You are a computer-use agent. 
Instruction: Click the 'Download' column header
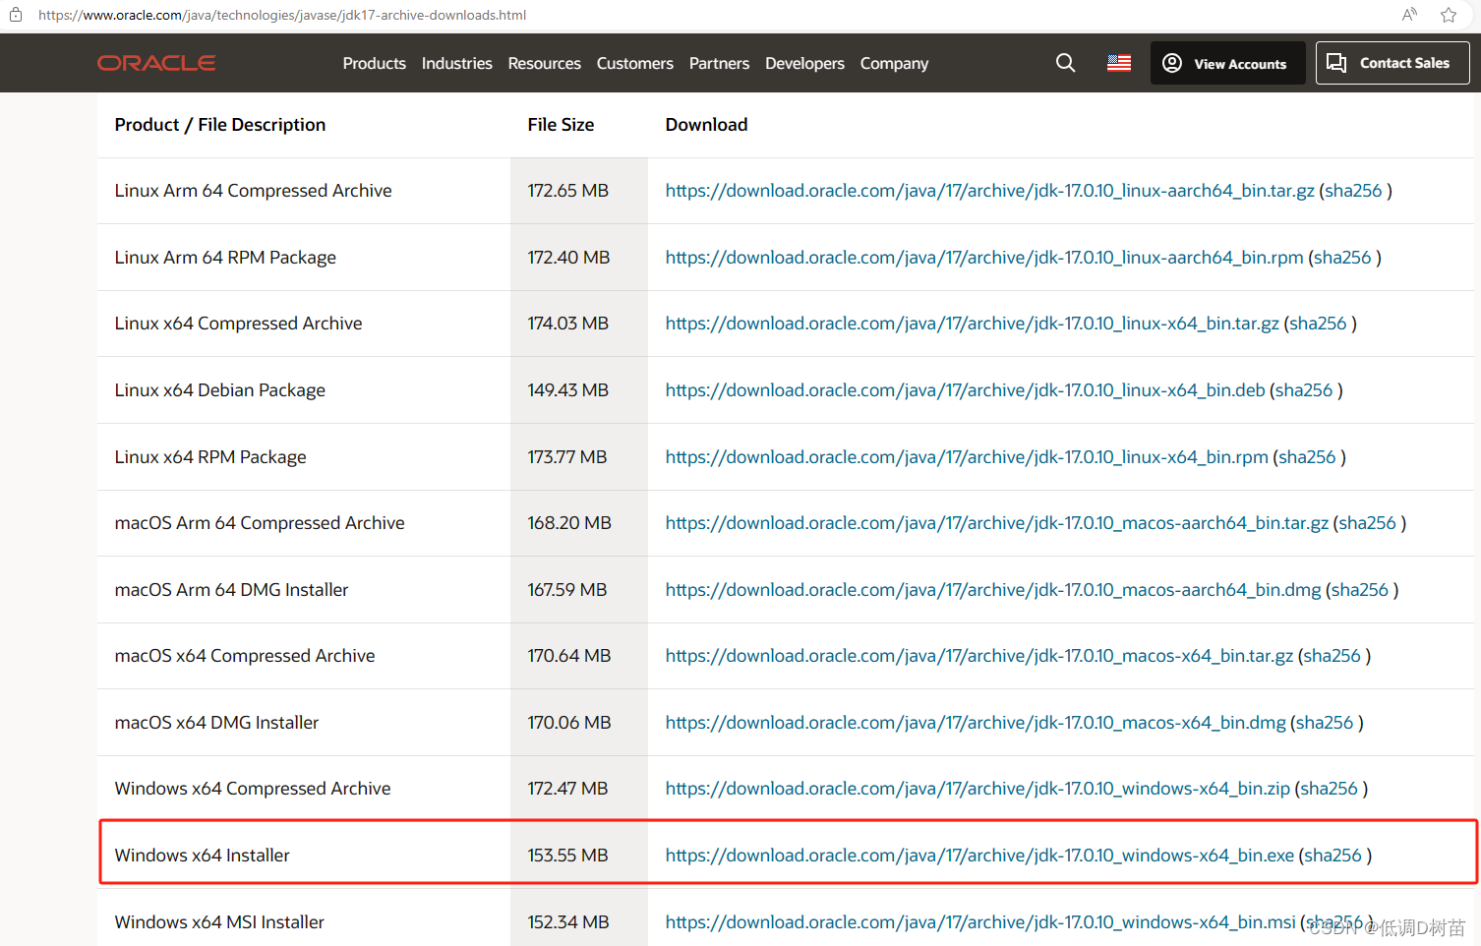pos(706,125)
